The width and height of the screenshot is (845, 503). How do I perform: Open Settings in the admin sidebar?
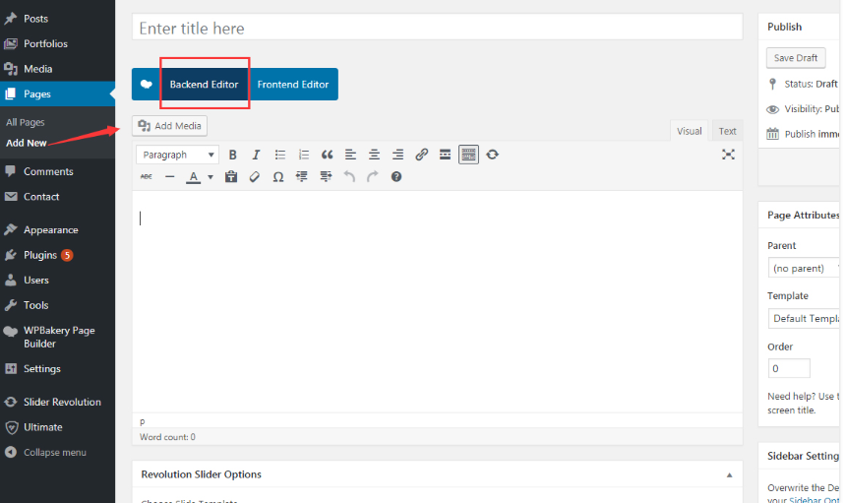click(41, 369)
